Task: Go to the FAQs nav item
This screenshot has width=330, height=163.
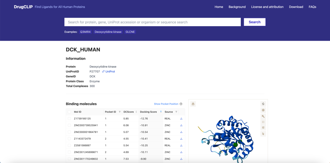Action: (312, 7)
